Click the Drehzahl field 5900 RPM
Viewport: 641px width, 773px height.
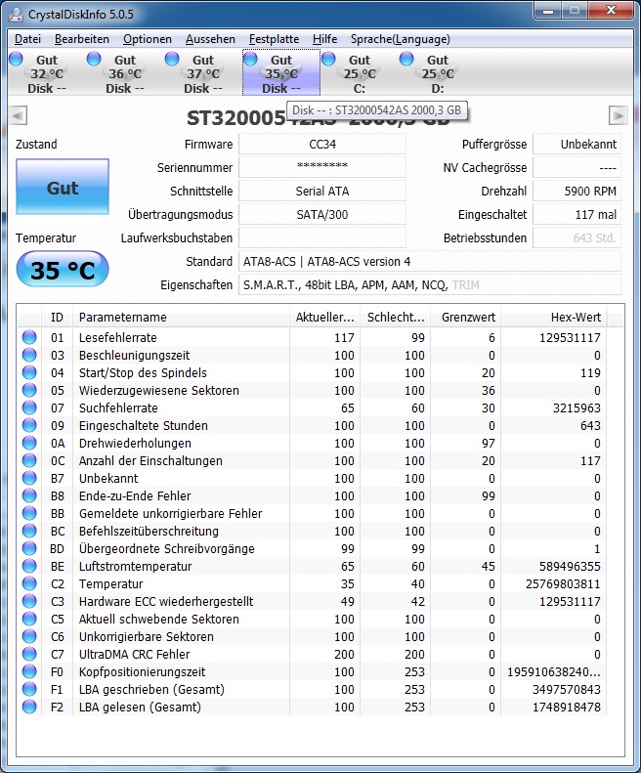(577, 192)
